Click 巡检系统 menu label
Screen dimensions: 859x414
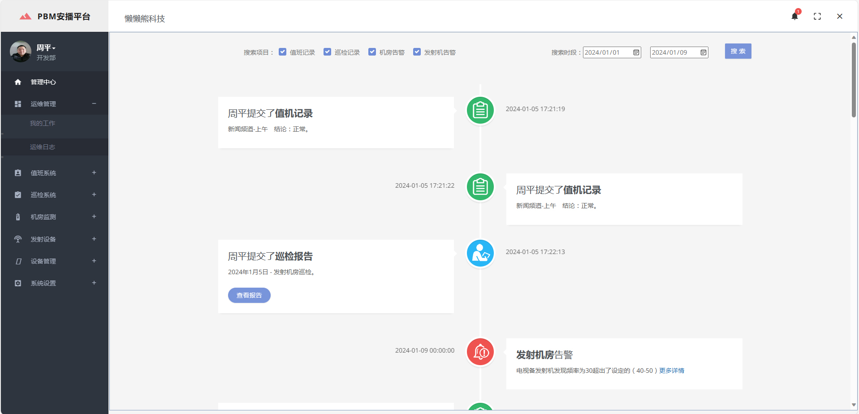coord(43,195)
